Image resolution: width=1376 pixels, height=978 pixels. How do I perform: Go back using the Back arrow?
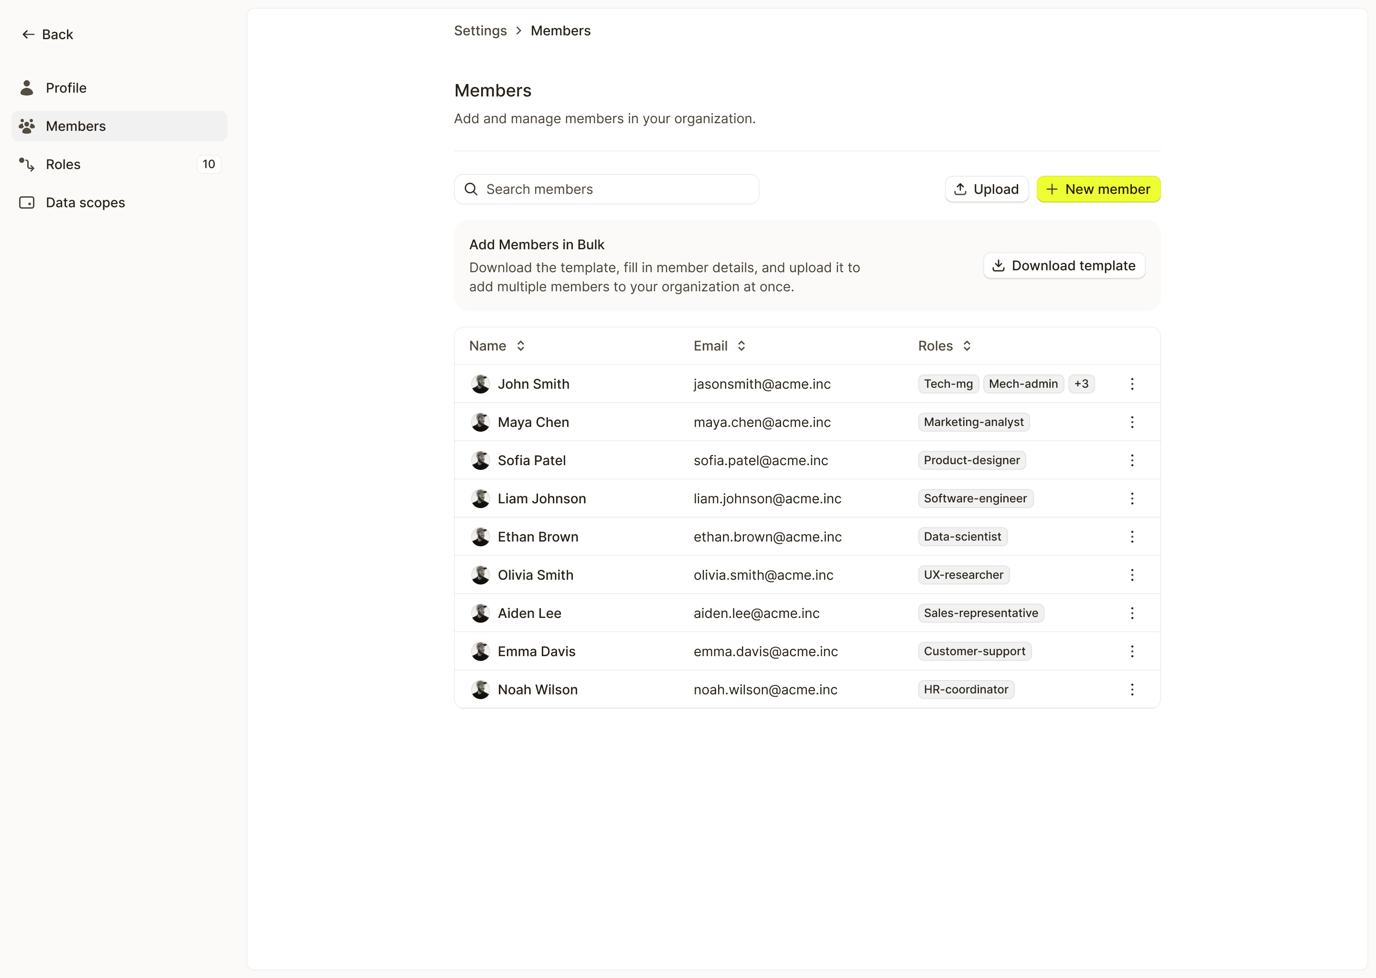47,34
